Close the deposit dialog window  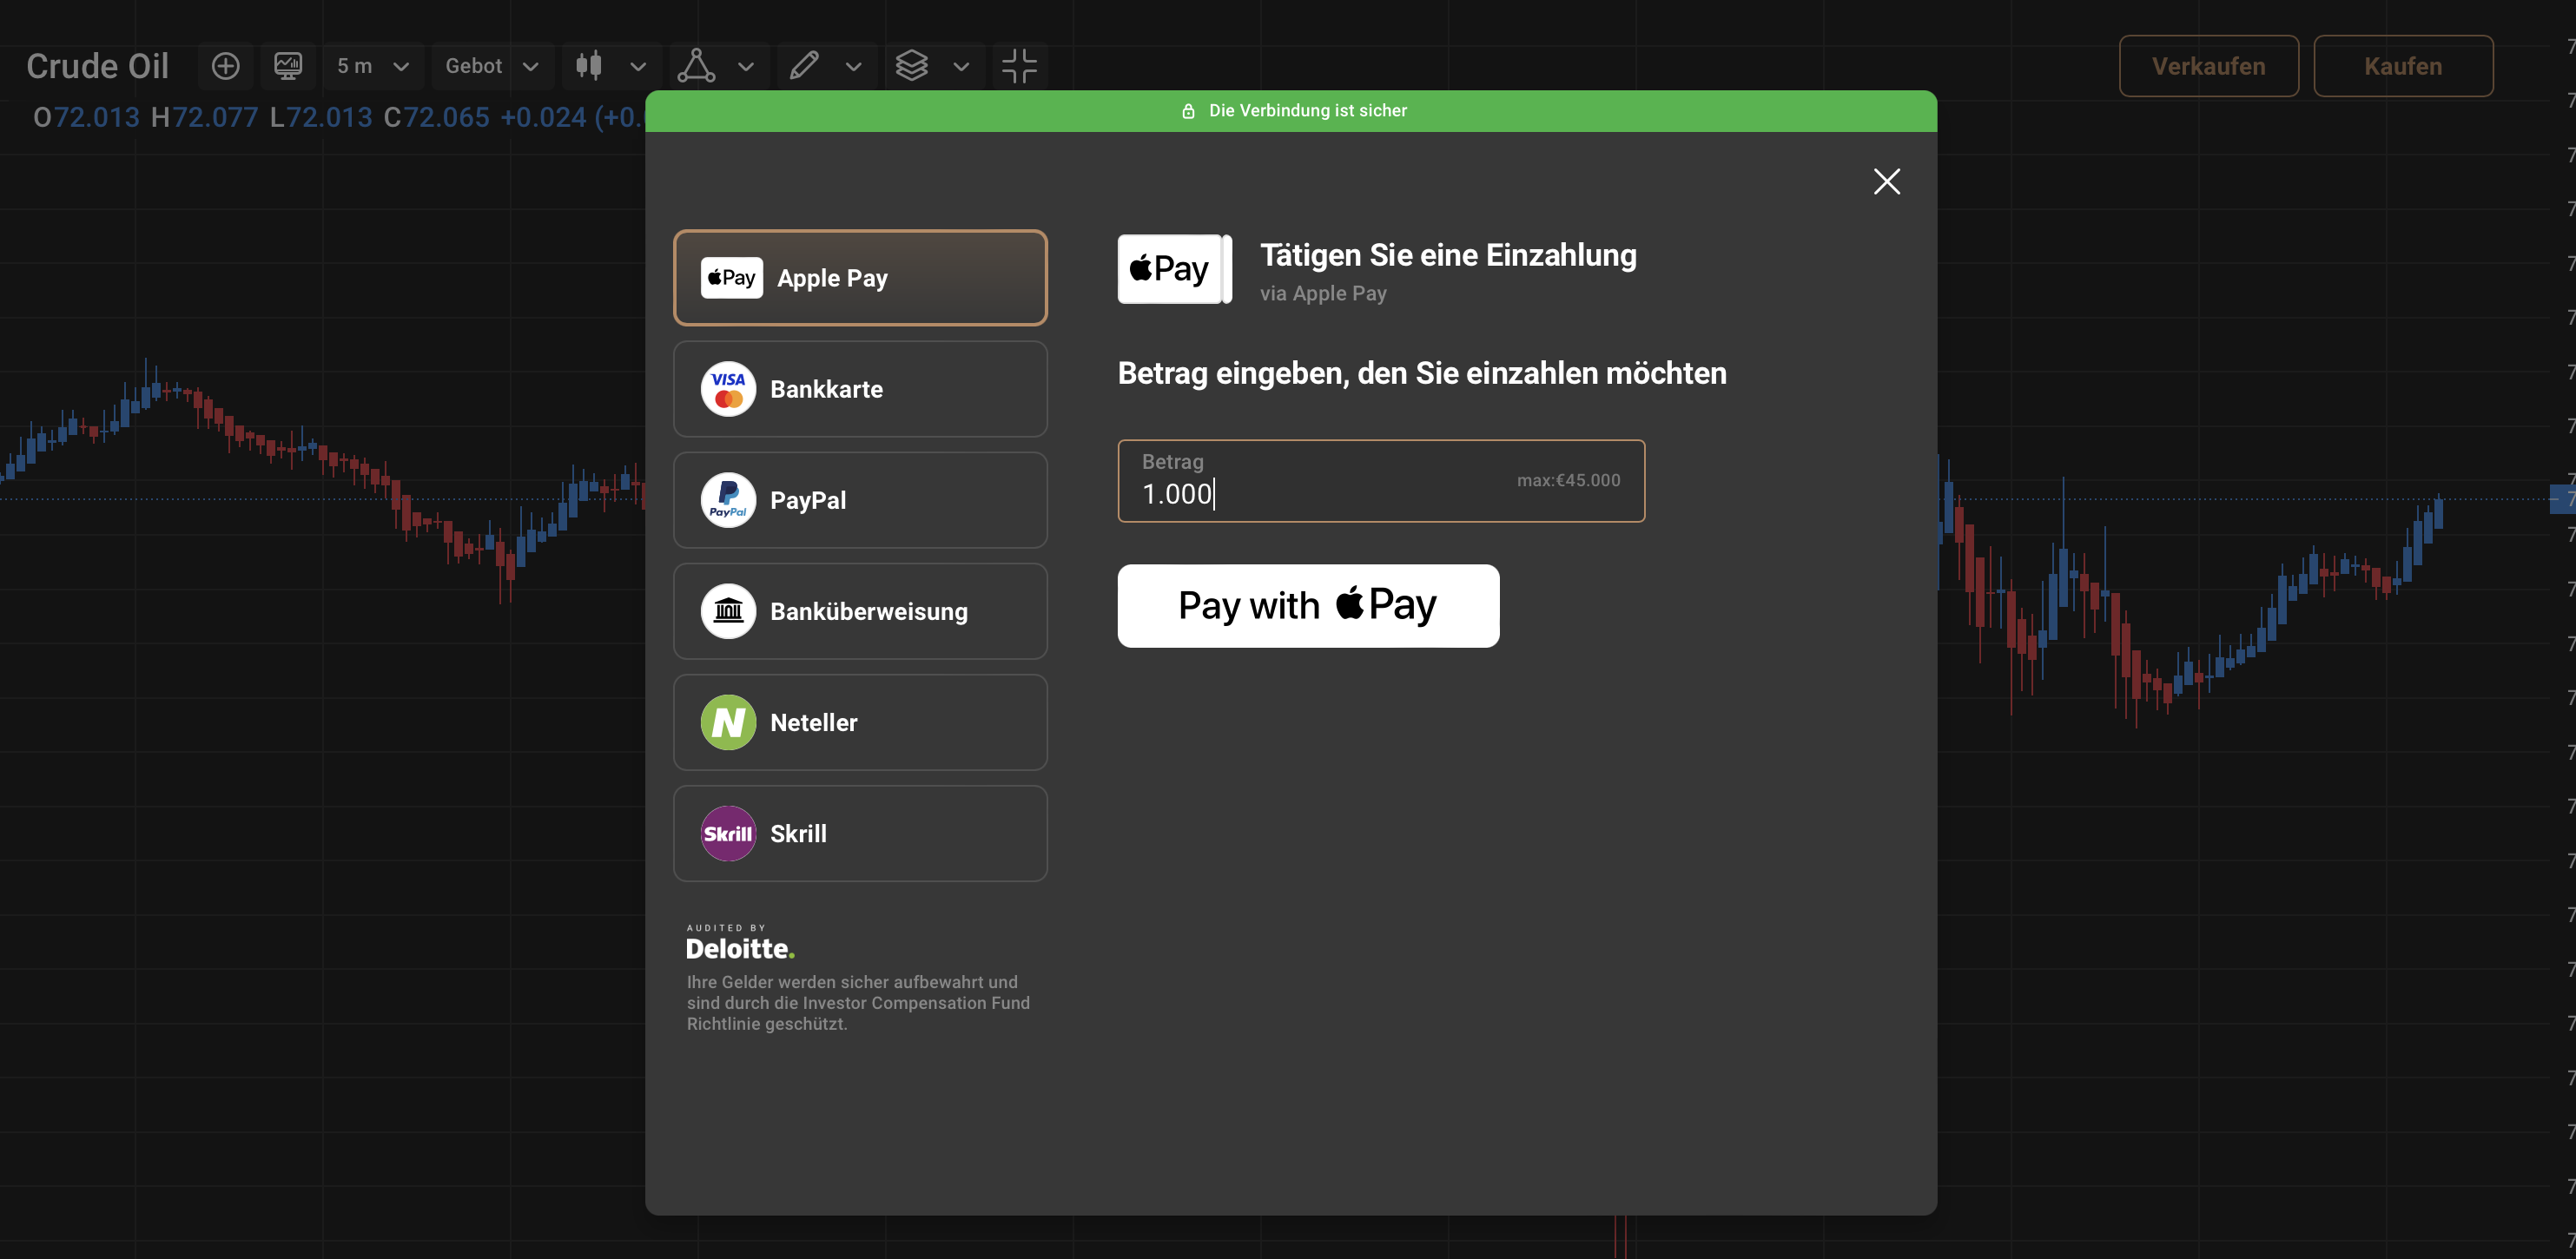(x=1886, y=181)
